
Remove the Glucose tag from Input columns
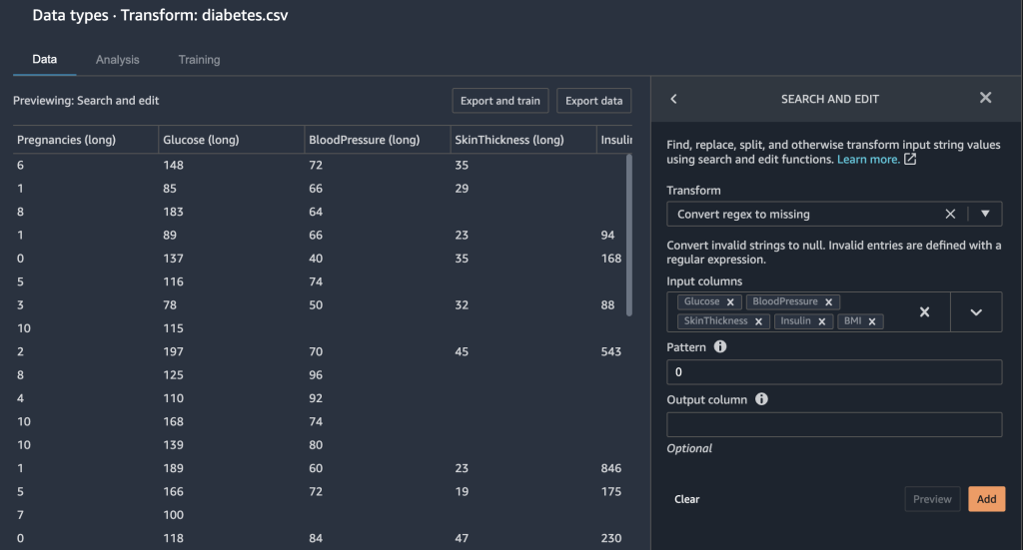tap(730, 301)
